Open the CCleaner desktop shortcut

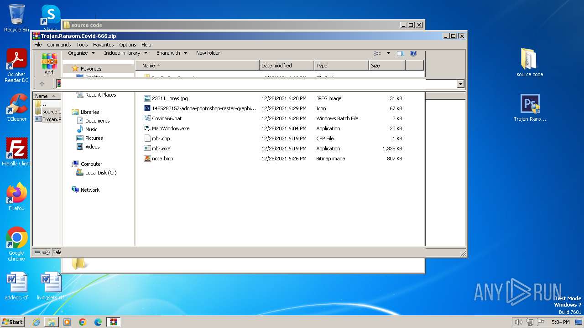(16, 108)
